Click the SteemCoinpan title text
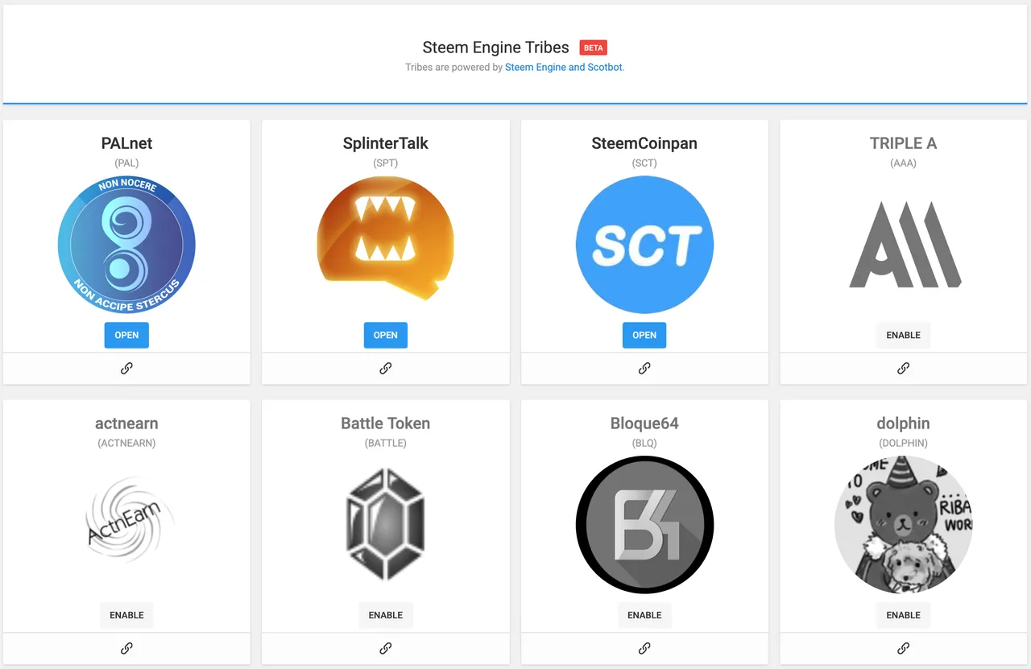The image size is (1031, 669). (x=644, y=143)
